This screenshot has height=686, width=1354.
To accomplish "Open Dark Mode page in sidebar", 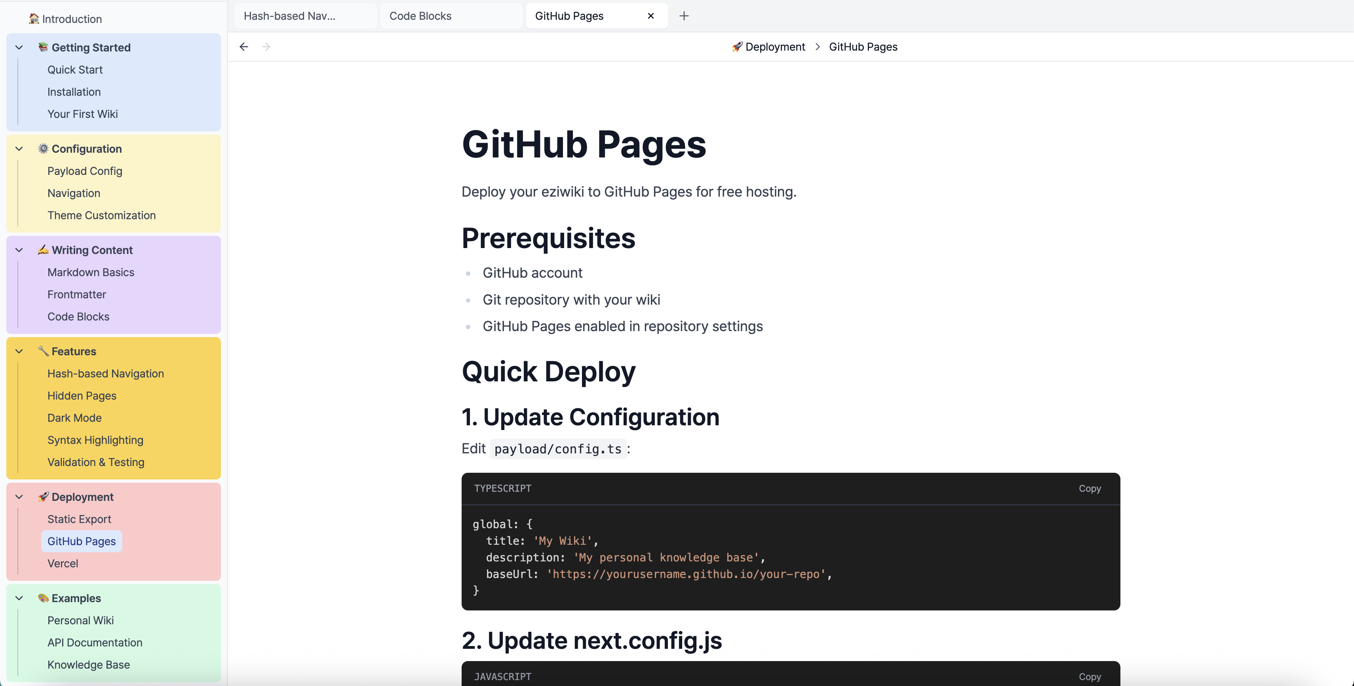I will [74, 418].
